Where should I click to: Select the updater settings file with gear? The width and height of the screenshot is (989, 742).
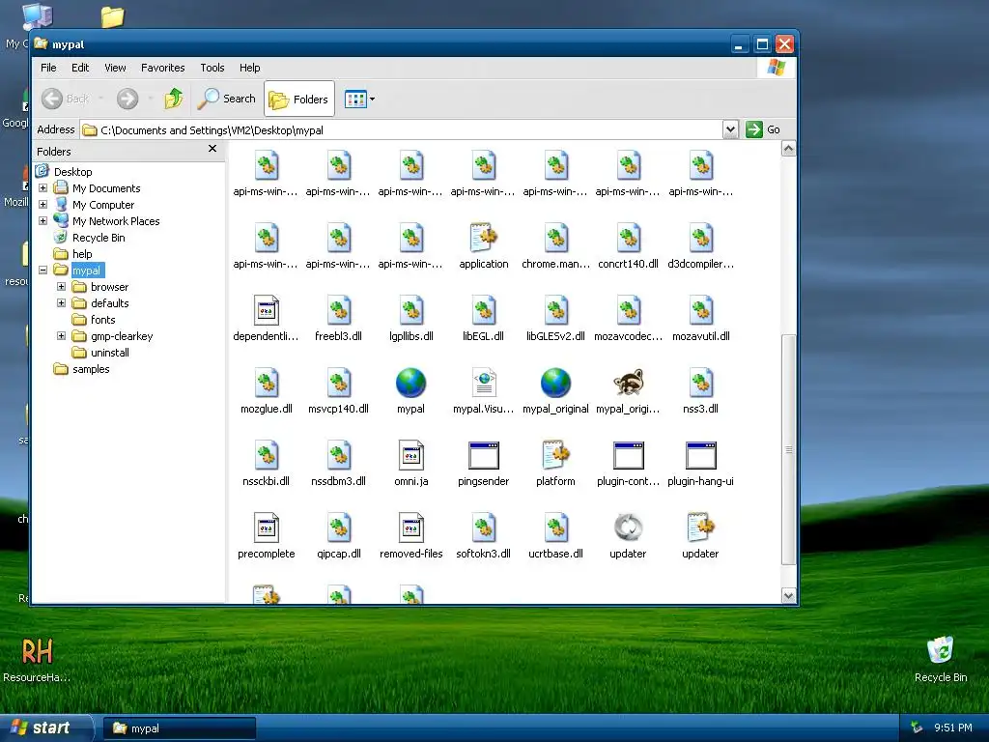(x=701, y=528)
